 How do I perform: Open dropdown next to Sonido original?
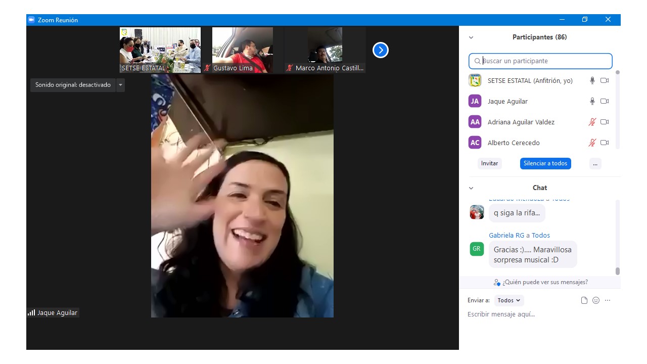[120, 85]
